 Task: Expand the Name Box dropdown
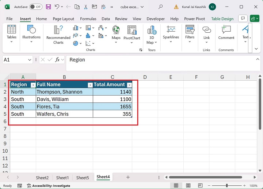click(x=30, y=60)
